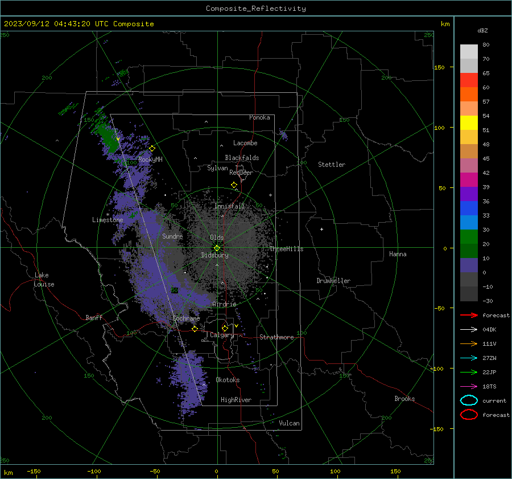512x479 pixels.
Task: Click the Cochrane label
Action: [x=186, y=318]
